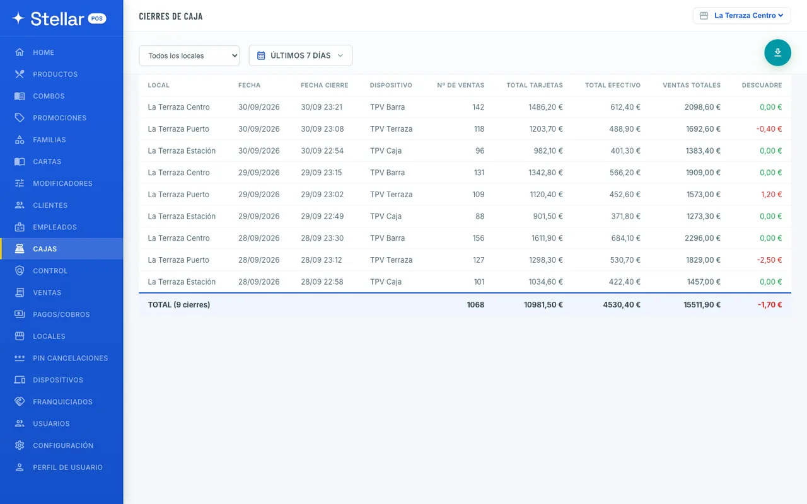Click the calendar icon in date filter
Screen dimensions: 807x504
261,55
